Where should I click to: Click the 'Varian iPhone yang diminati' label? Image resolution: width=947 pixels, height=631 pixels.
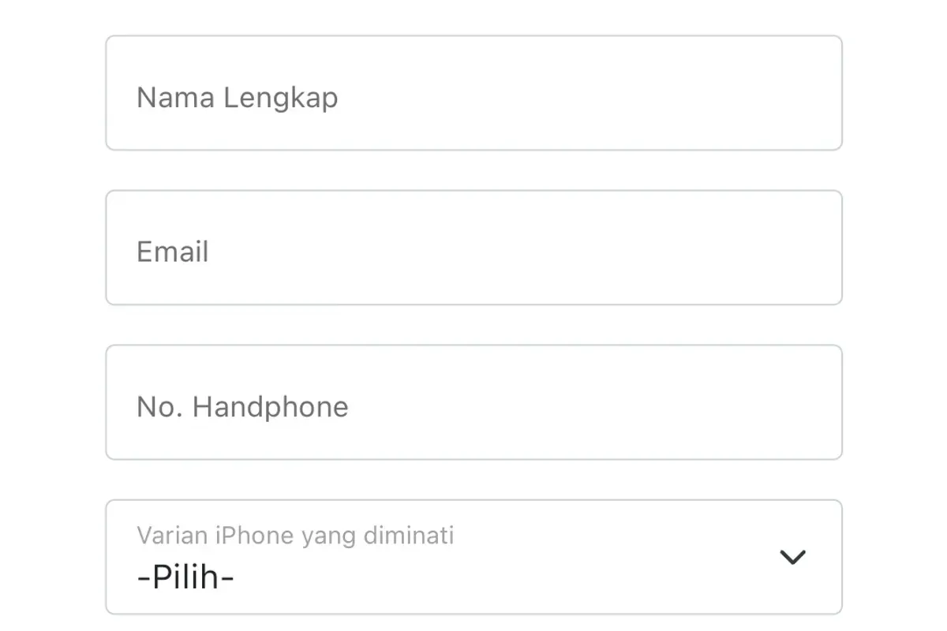(295, 536)
